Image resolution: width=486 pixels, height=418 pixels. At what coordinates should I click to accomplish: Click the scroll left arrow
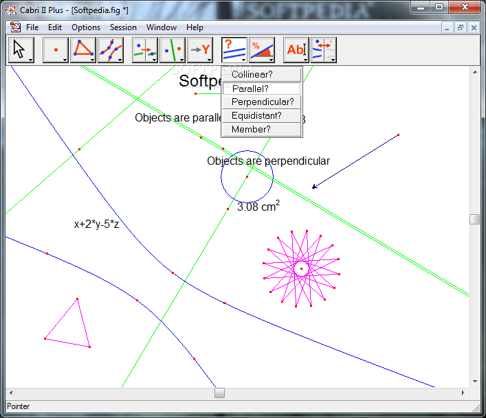[x=11, y=393]
